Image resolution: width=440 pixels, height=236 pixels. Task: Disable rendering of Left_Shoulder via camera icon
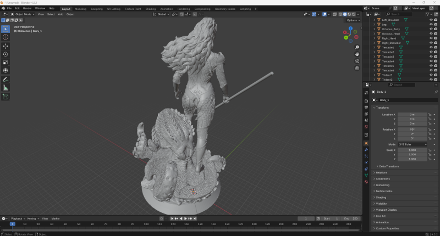click(436, 19)
